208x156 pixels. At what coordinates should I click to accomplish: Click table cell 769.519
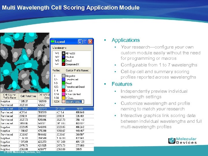point(42,112)
